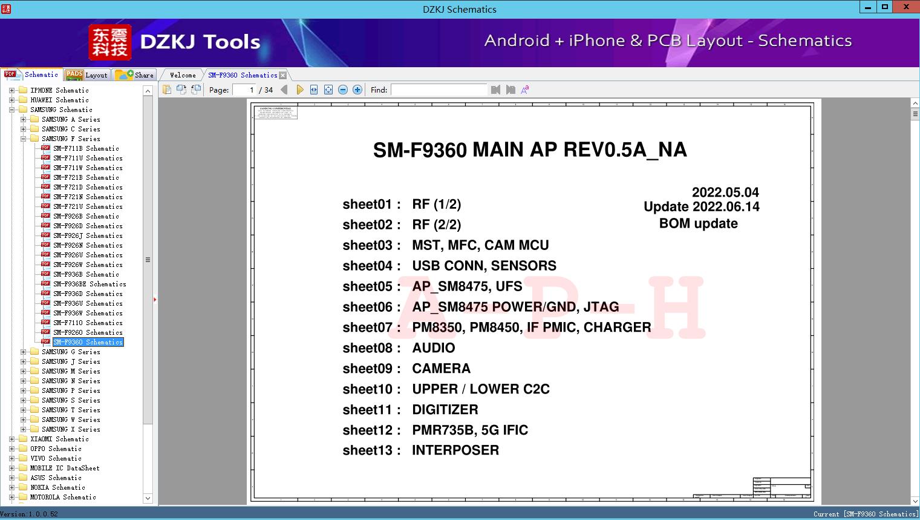920x520 pixels.
Task: Go to the previous page with the left arrow
Action: (284, 90)
